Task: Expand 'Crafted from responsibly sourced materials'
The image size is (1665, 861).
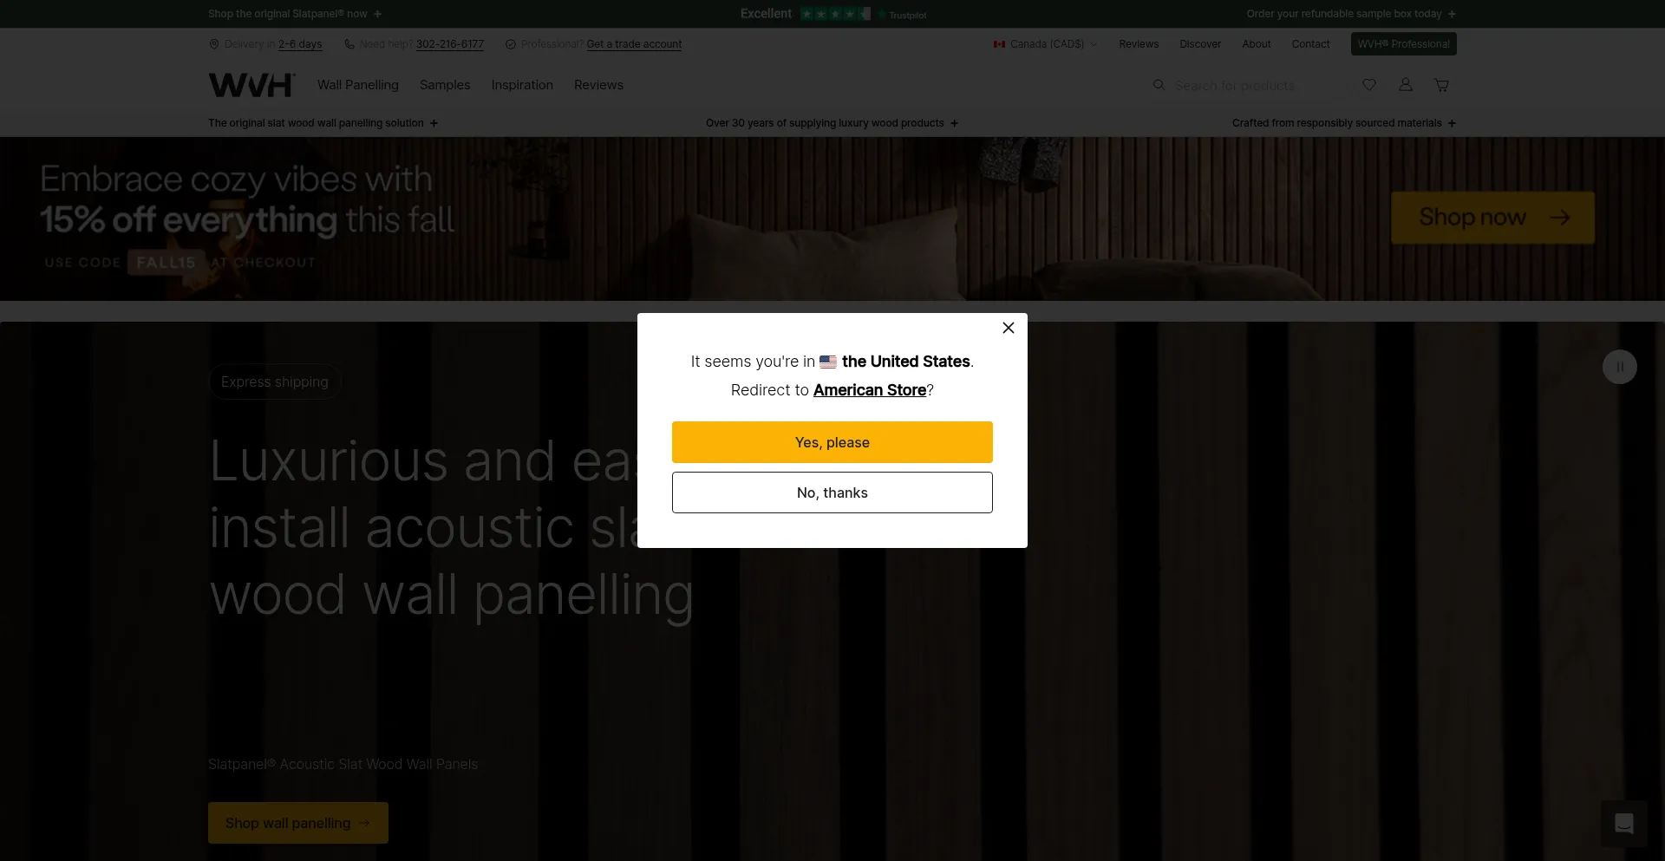Action: (x=1343, y=123)
